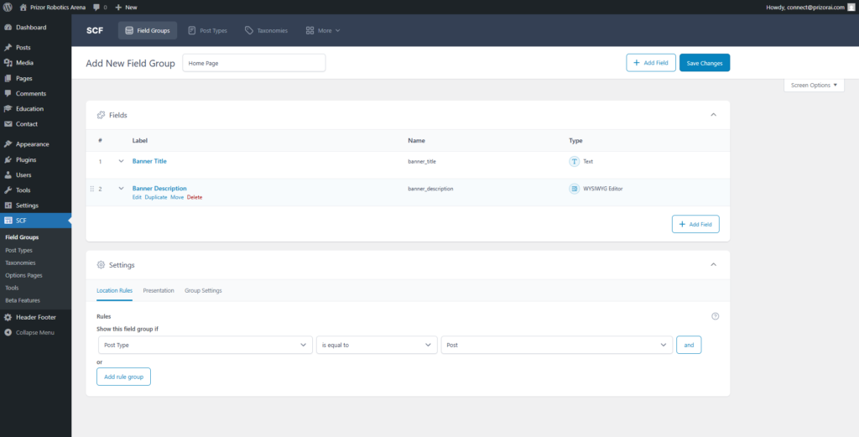Open Appearance in the sidebar menu
Viewport: 859px width, 437px height.
click(x=32, y=144)
